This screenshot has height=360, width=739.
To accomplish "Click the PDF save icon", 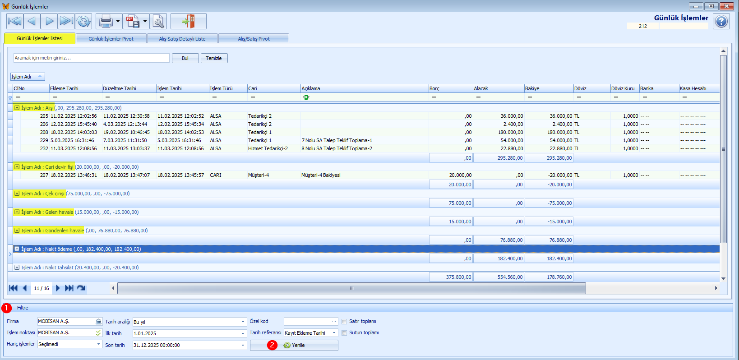I will tap(133, 21).
